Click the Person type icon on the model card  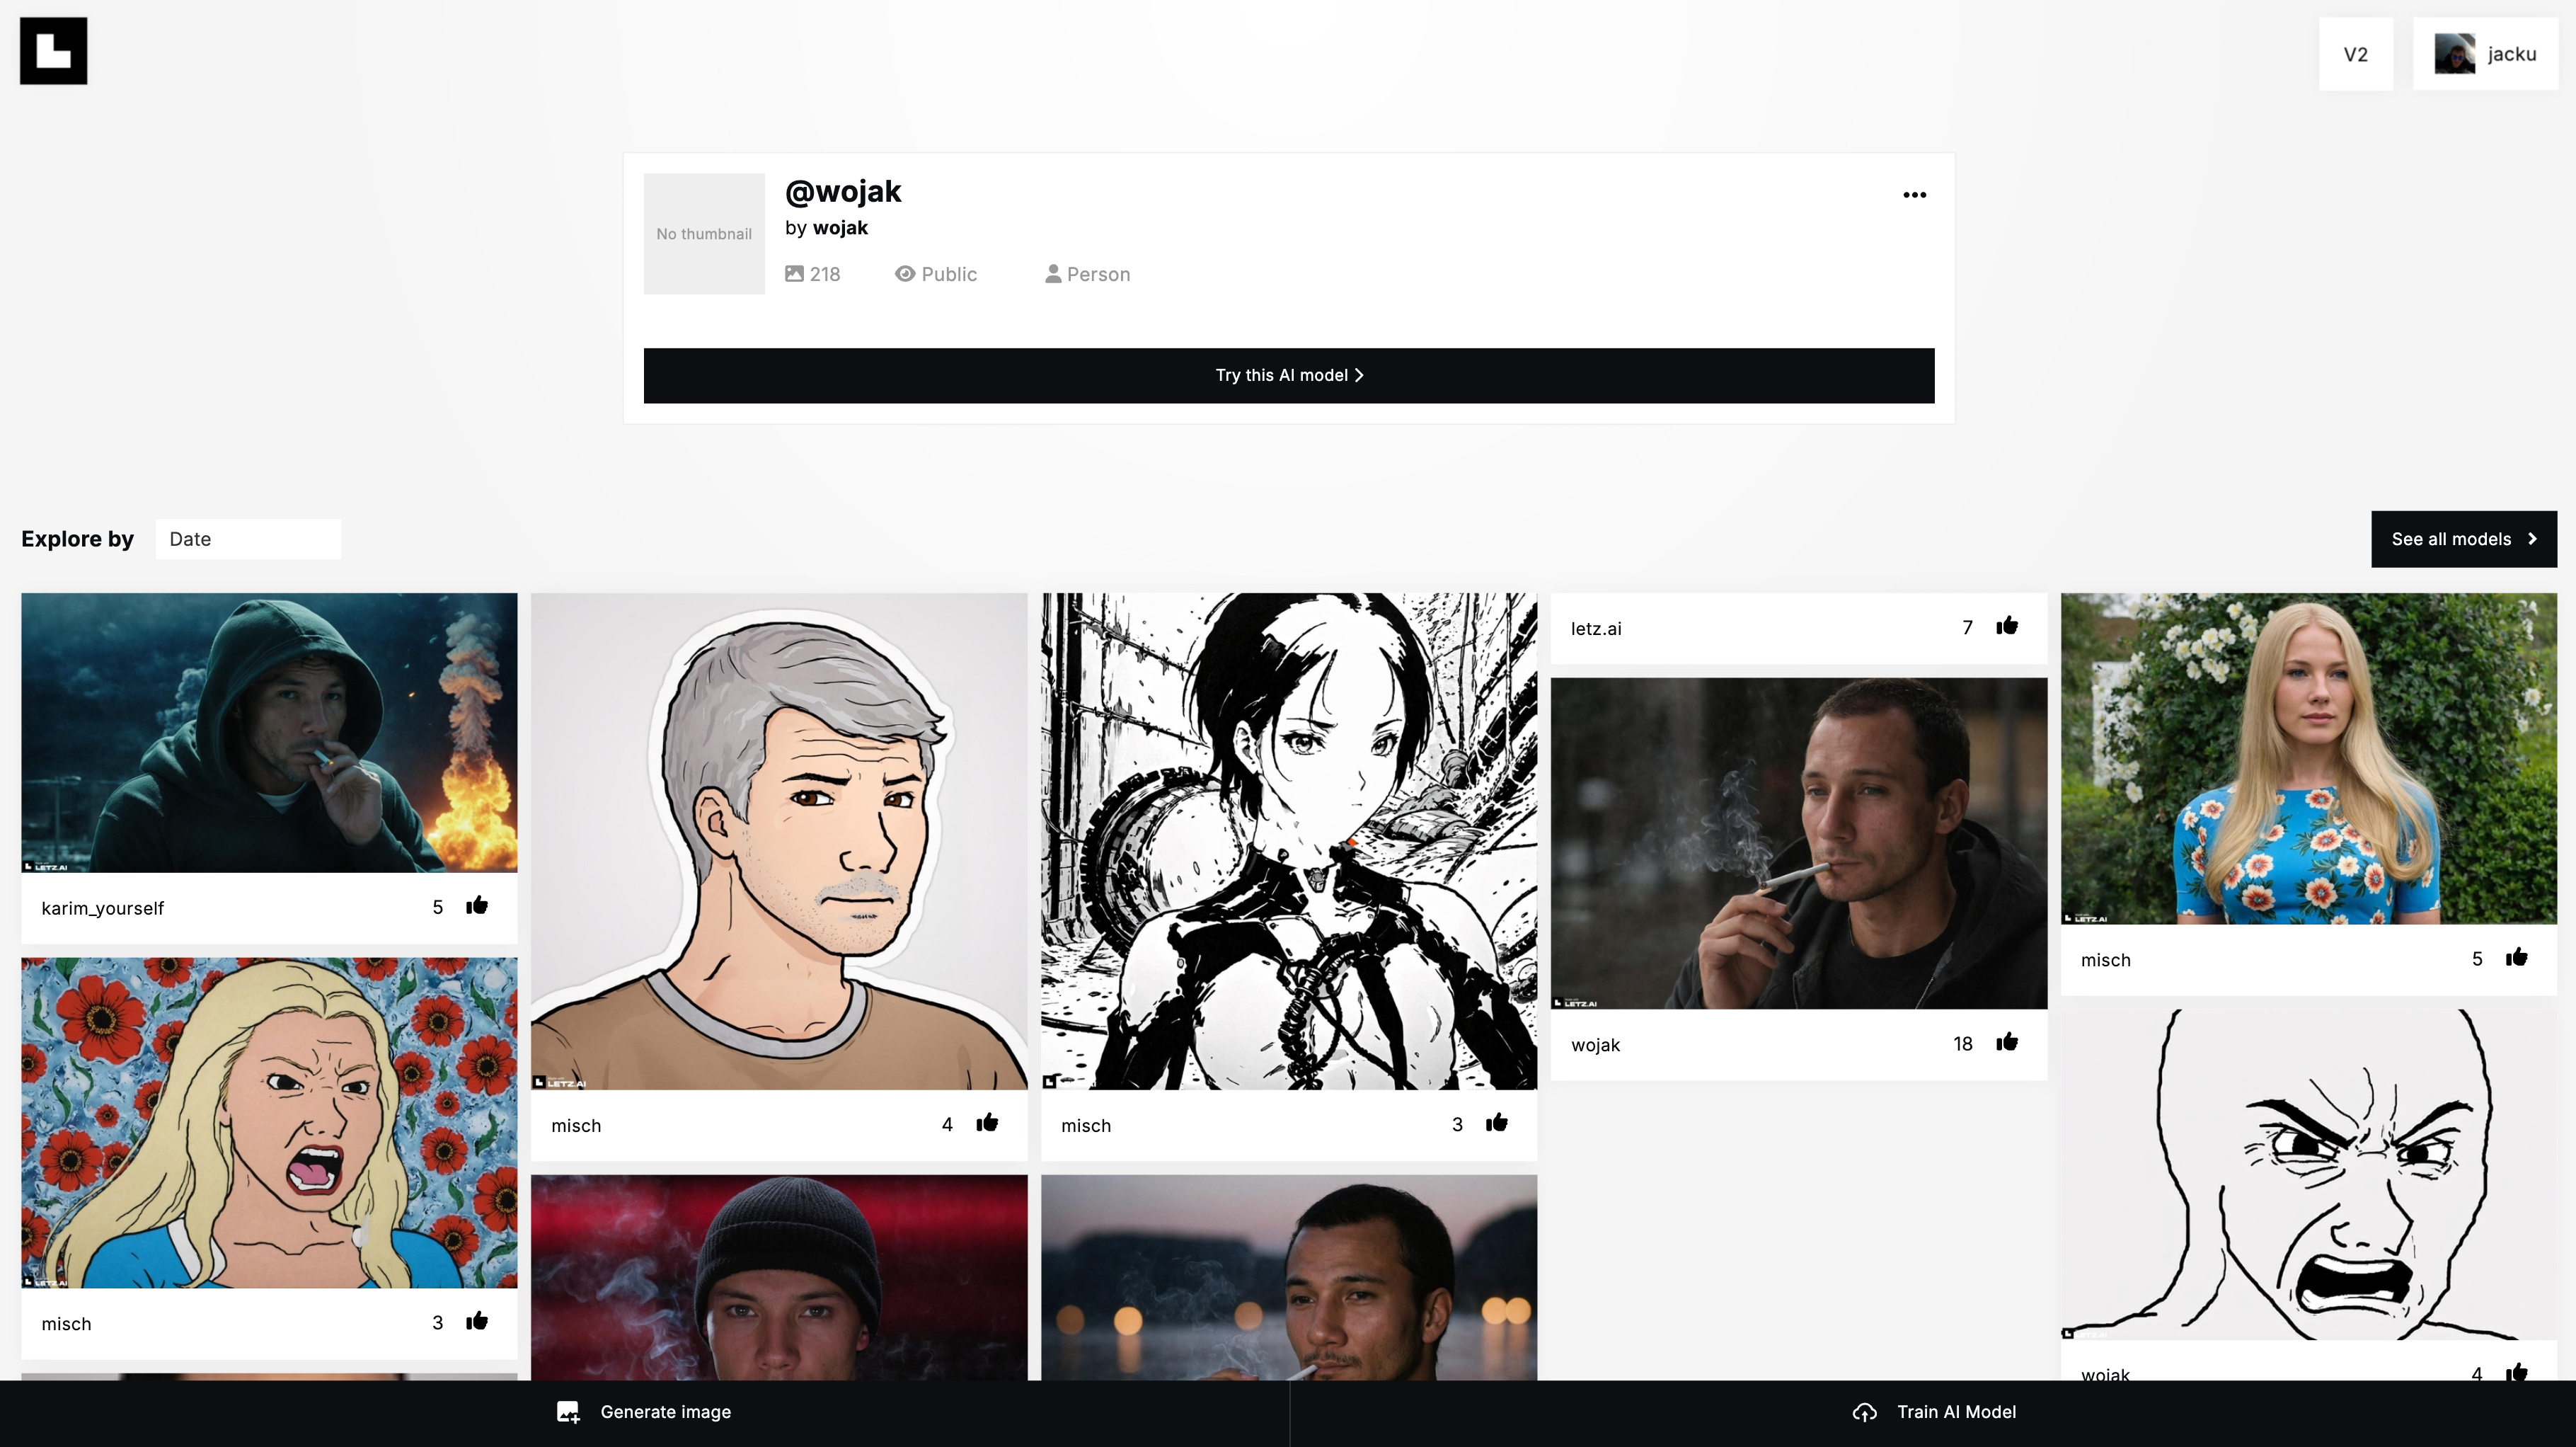point(1052,274)
